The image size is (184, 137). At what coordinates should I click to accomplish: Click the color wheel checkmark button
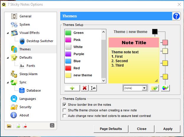165,88
